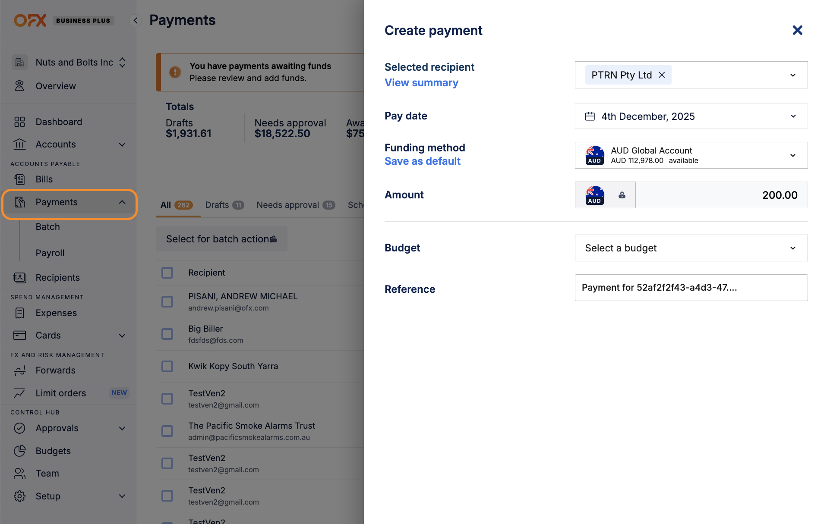Open the Pay date picker dropdown
This screenshot has height=524, width=827.
point(691,116)
